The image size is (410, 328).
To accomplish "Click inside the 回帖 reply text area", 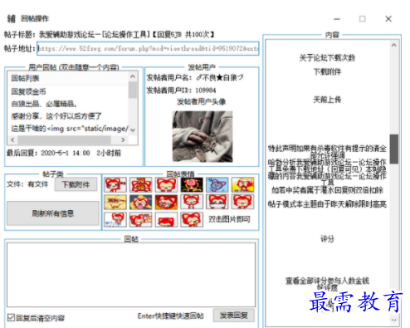I will 131,275.
